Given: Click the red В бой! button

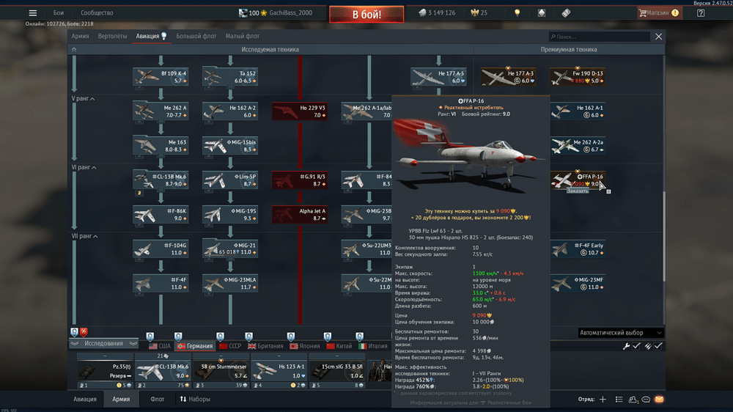Looking at the screenshot, I should (x=366, y=15).
